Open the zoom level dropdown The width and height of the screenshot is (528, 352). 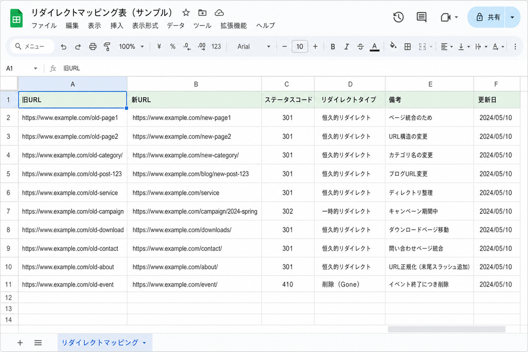tap(131, 47)
